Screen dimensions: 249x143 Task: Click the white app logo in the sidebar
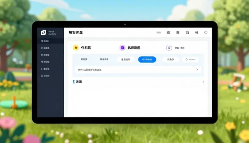click(x=43, y=33)
